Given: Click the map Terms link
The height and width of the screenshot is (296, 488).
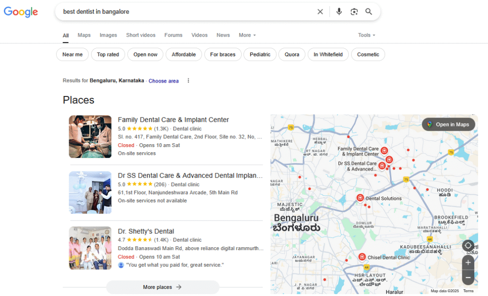Looking at the screenshot, I should click(x=468, y=291).
